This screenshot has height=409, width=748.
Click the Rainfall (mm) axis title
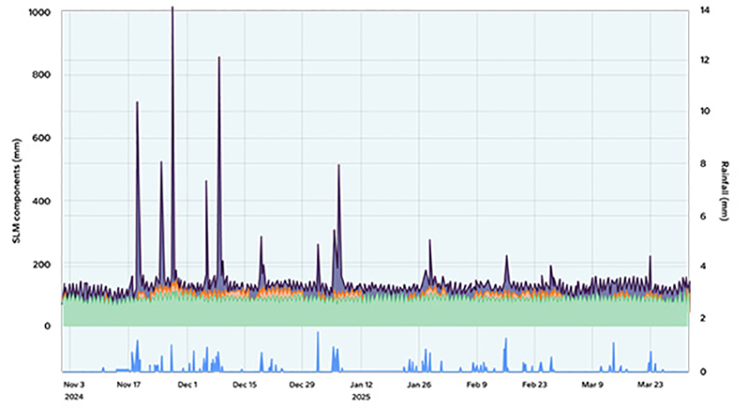click(x=727, y=191)
